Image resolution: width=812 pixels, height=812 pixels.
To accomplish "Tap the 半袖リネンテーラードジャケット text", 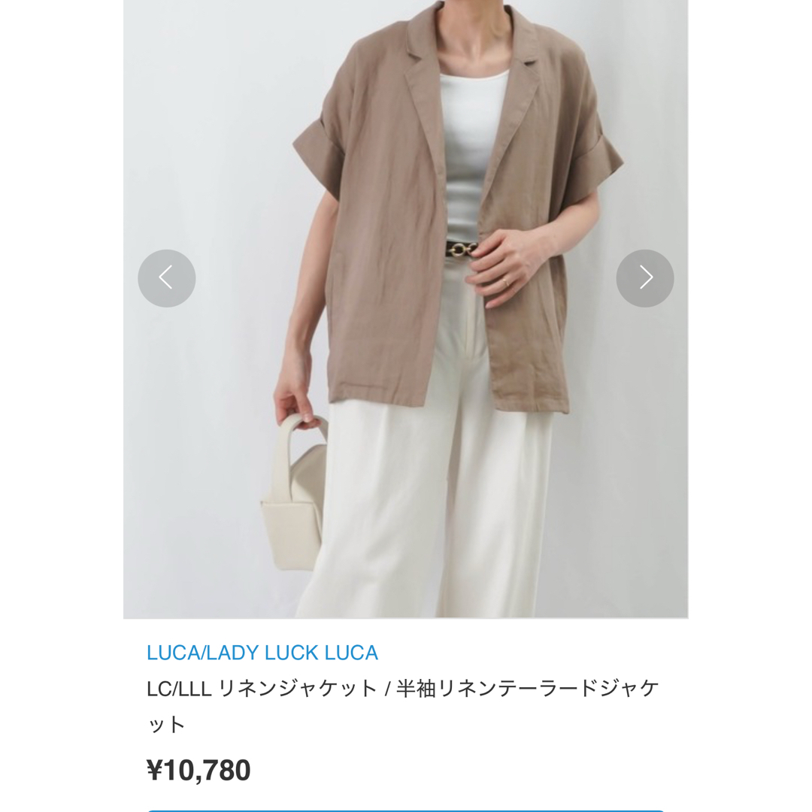I will tap(528, 689).
